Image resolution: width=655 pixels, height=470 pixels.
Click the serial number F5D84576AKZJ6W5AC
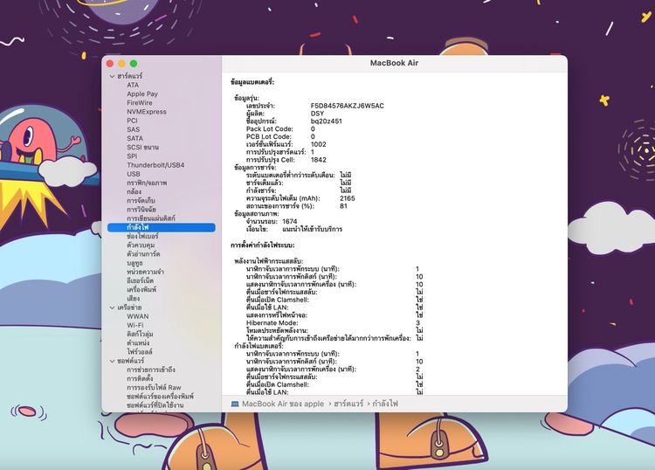[347, 106]
